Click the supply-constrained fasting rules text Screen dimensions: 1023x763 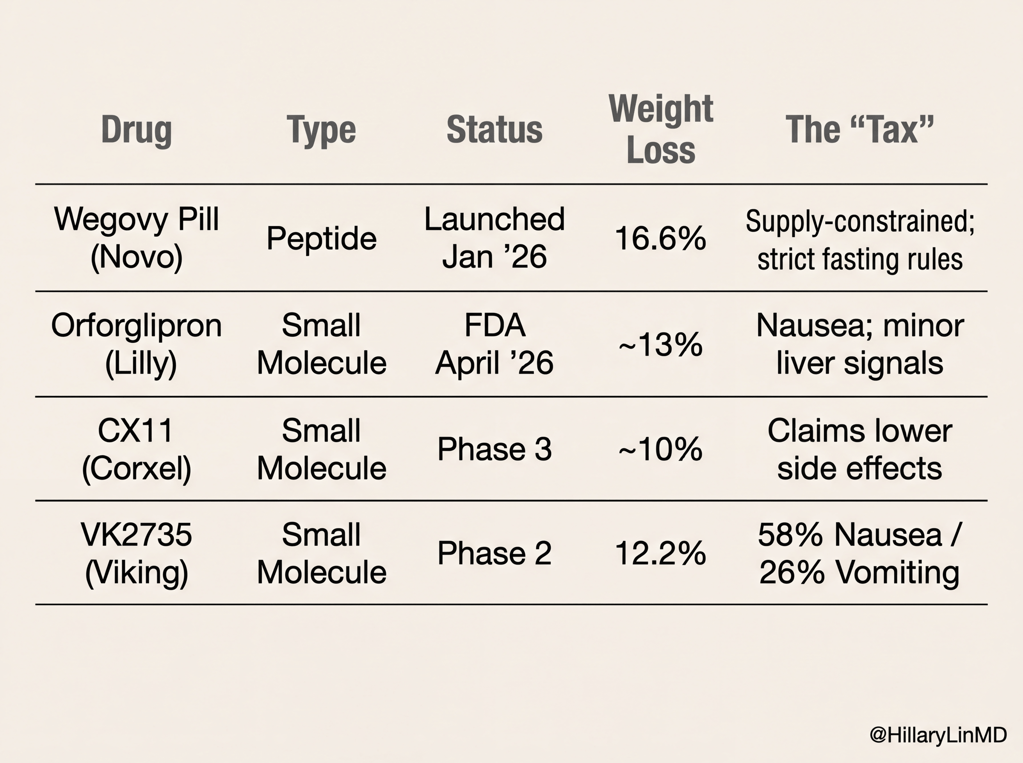click(859, 239)
